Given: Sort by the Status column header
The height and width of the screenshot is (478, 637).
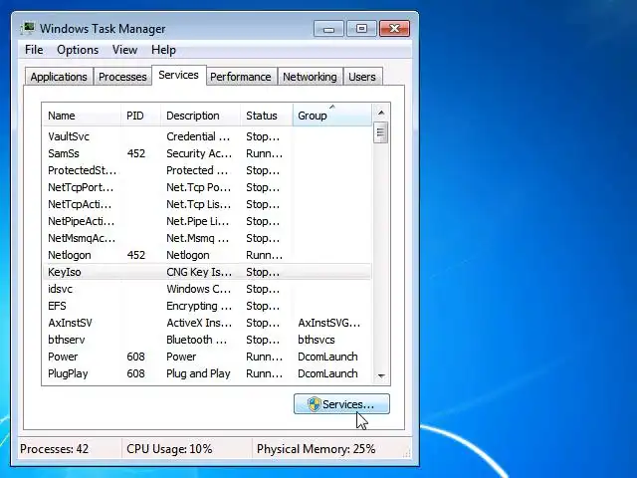Looking at the screenshot, I should coord(266,116).
